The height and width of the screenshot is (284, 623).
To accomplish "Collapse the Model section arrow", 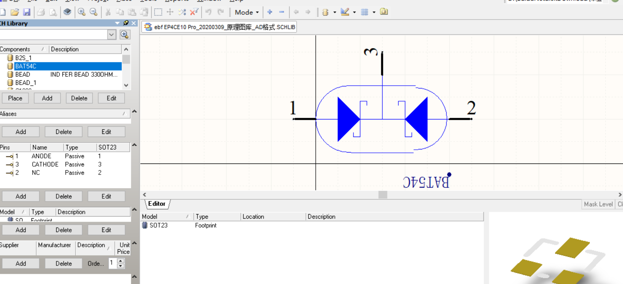I will pyautogui.click(x=134, y=209).
